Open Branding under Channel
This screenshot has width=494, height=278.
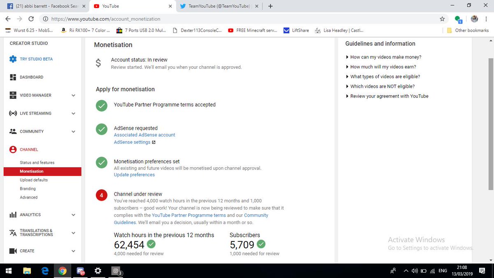(28, 189)
